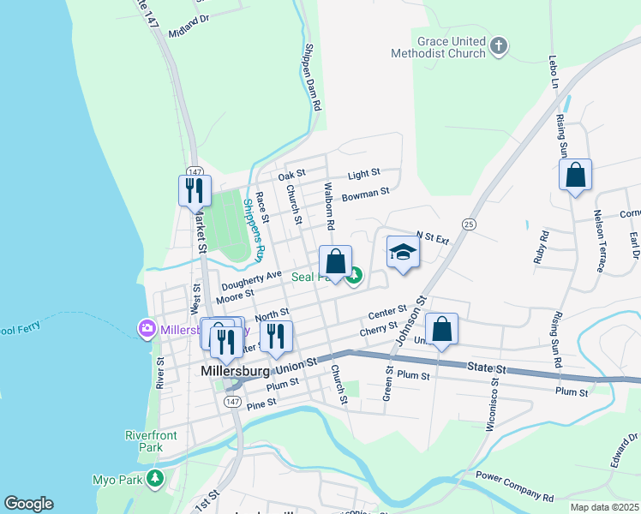Open the school marker near N St Ext
641x514 pixels.
point(403,254)
